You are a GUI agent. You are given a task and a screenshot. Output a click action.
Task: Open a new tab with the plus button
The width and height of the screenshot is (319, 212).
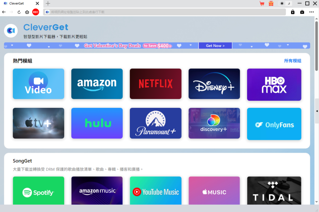pyautogui.click(x=47, y=3)
